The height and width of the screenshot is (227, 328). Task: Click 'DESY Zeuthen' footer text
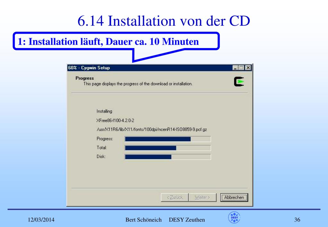pyautogui.click(x=187, y=220)
